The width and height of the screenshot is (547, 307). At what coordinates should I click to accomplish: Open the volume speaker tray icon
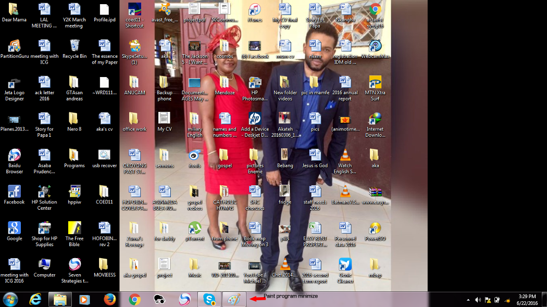pos(478,300)
